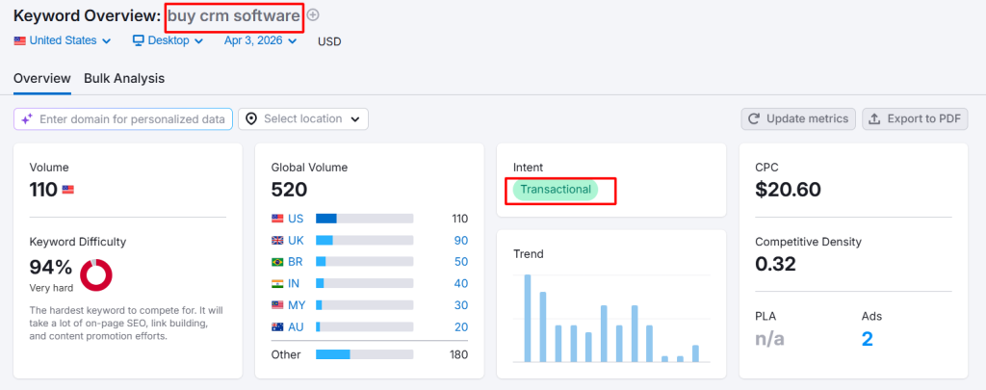Open the BR country link in Global Volume
The image size is (986, 390).
(x=296, y=262)
